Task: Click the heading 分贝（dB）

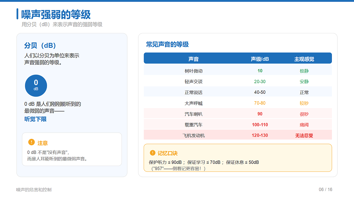Action: point(40,46)
